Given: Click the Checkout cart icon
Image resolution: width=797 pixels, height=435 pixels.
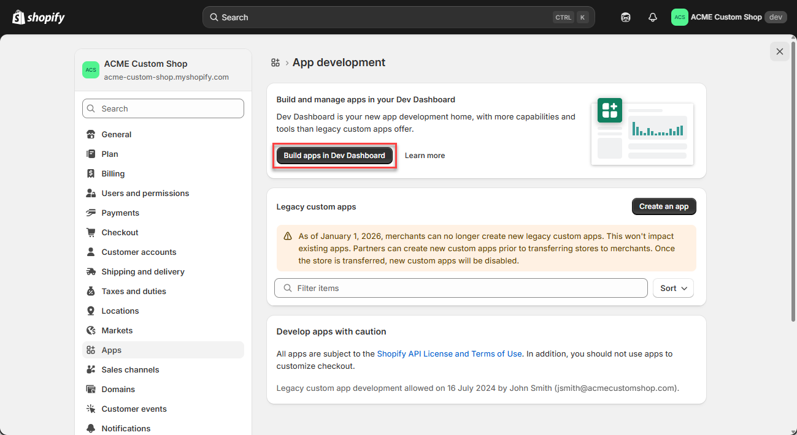Looking at the screenshot, I should 91,232.
